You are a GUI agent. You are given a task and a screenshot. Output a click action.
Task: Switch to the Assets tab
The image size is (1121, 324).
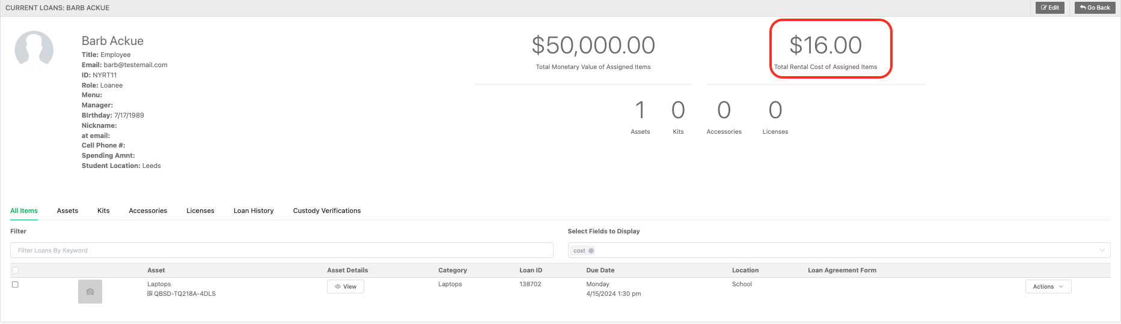click(x=67, y=211)
